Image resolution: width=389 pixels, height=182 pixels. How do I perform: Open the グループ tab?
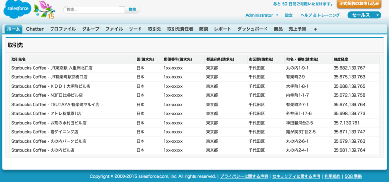[x=91, y=29]
